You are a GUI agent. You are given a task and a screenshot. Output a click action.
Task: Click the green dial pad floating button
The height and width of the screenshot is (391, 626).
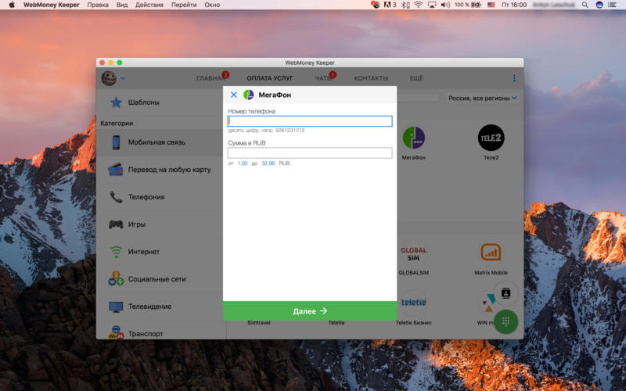[505, 321]
